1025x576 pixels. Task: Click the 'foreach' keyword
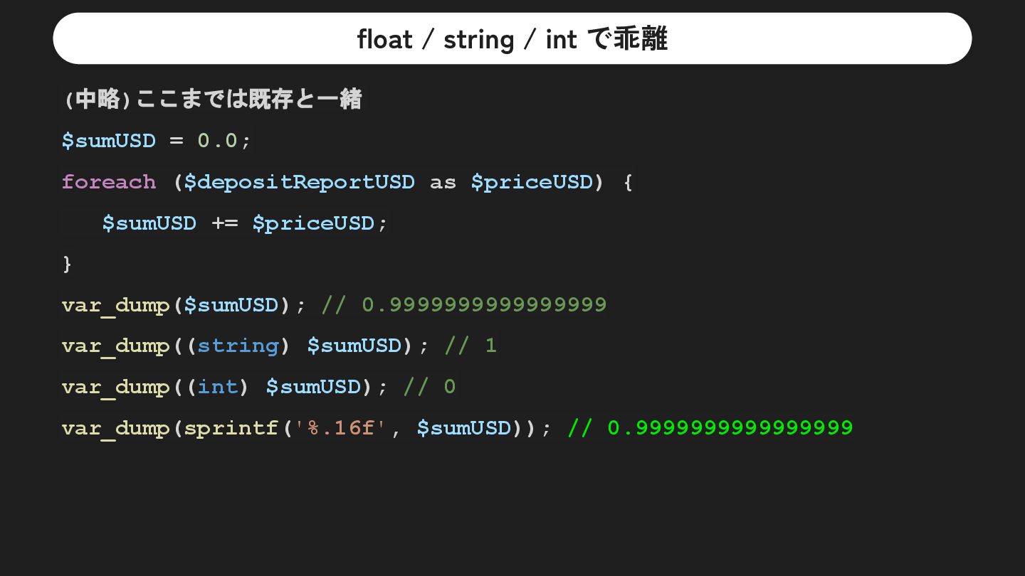109,182
